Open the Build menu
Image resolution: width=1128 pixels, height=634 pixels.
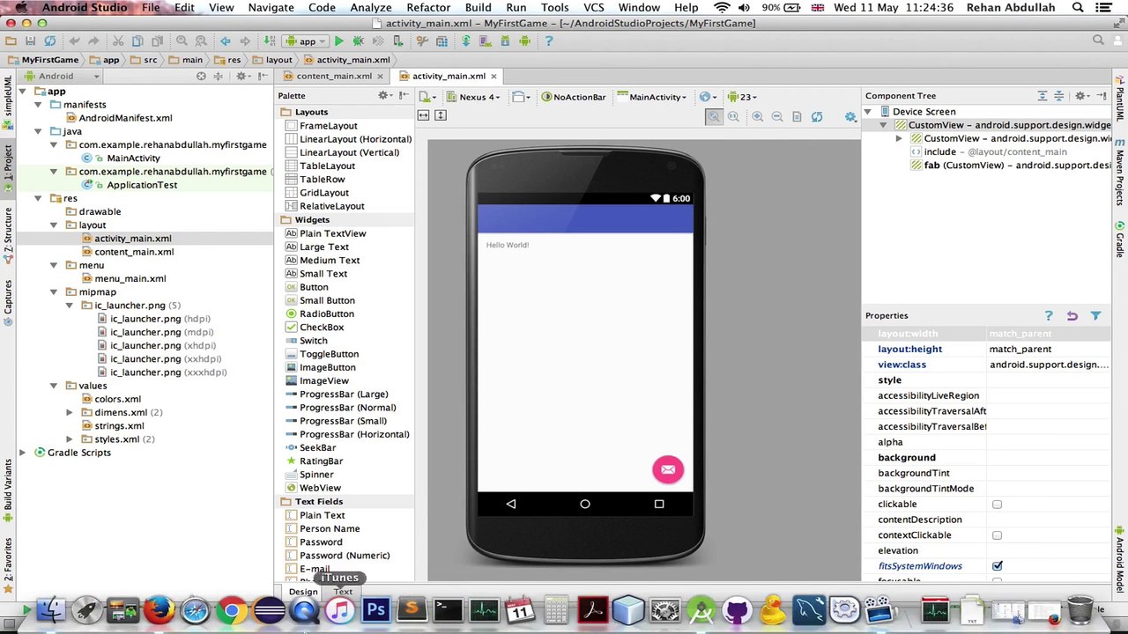(x=479, y=8)
